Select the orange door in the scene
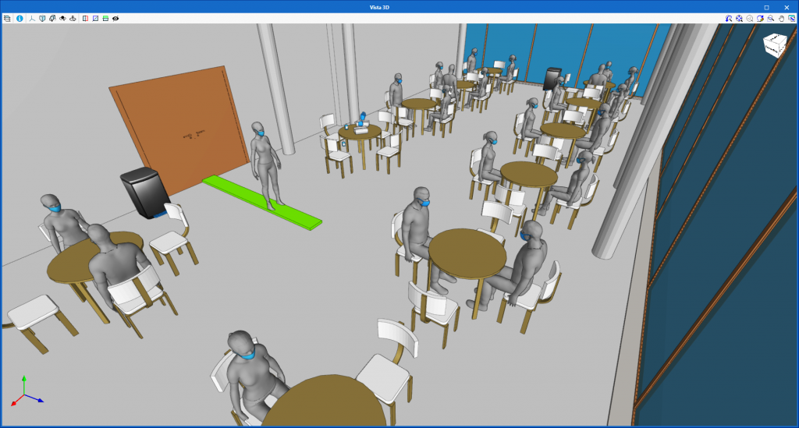Viewport: 799px width, 428px height. (x=179, y=129)
